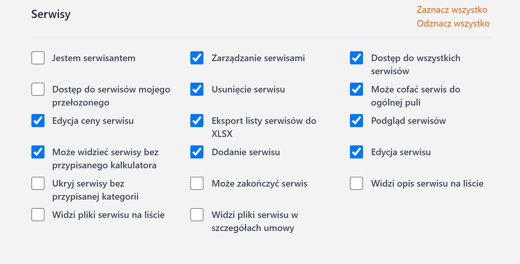The height and width of the screenshot is (264, 520).
Task: Uncheck "Zarządzanie serwisami" permission
Action: 197,58
